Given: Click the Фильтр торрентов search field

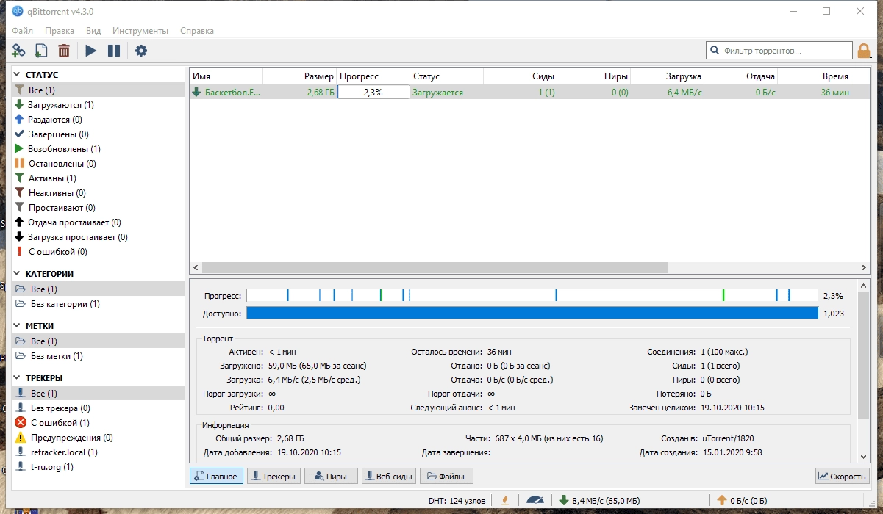Looking at the screenshot, I should click(x=778, y=51).
